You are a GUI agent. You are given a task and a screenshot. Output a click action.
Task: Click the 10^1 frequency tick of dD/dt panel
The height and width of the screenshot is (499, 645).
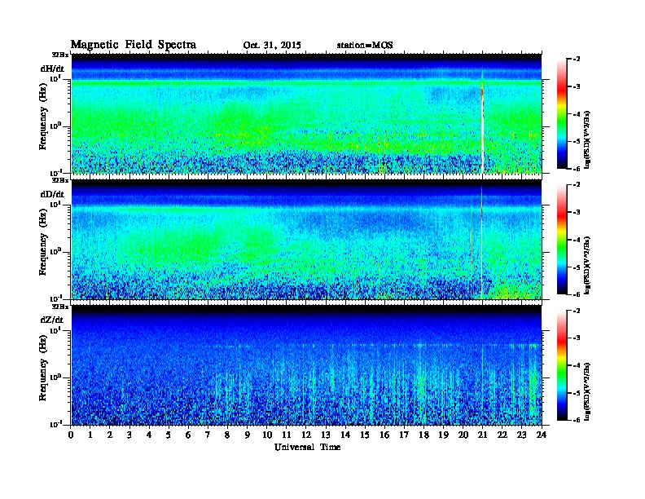55,204
